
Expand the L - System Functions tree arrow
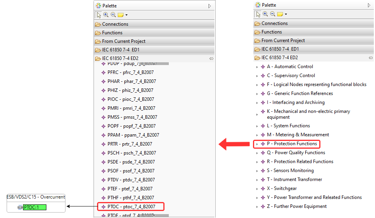click(x=257, y=126)
